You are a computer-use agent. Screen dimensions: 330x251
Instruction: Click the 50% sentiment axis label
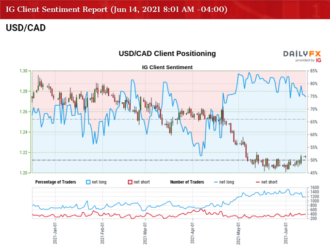tap(314, 160)
